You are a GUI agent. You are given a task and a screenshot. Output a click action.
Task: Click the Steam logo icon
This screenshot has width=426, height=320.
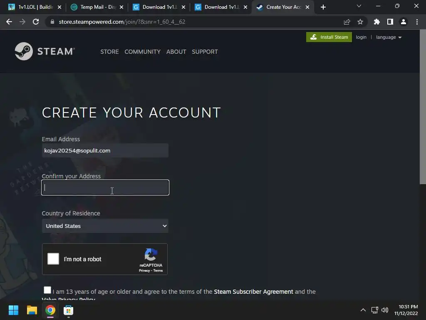(x=24, y=51)
